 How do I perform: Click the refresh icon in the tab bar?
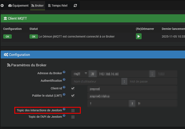pyautogui.click(x=75, y=5)
